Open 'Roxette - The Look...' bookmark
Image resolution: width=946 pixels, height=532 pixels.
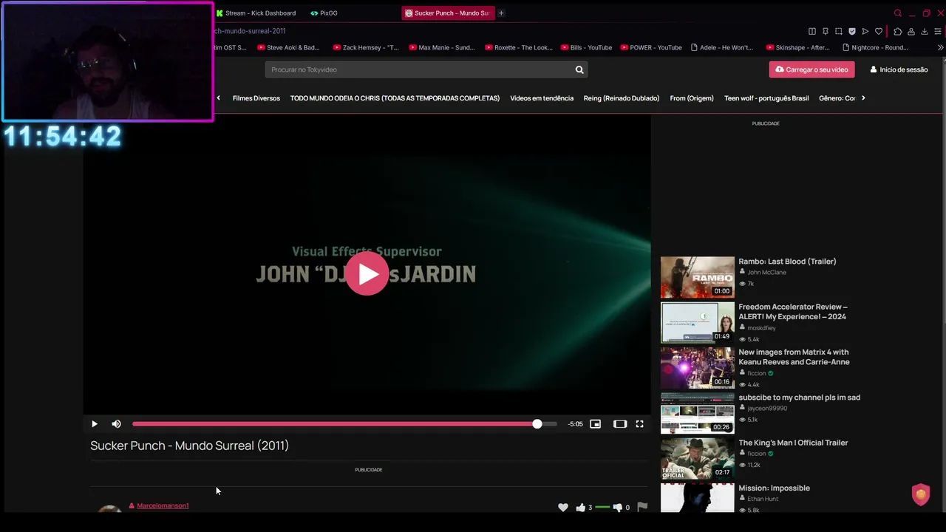pos(519,47)
